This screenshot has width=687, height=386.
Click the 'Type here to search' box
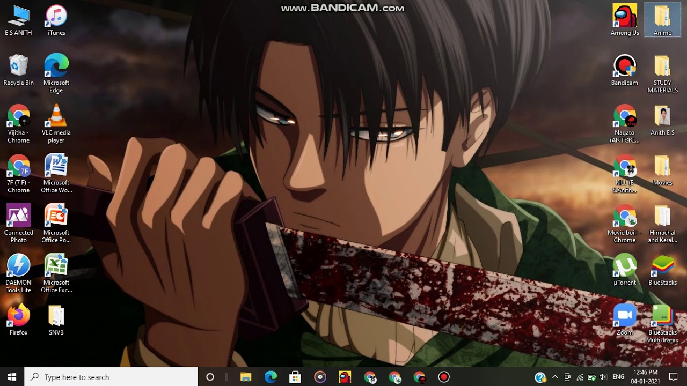(112, 377)
